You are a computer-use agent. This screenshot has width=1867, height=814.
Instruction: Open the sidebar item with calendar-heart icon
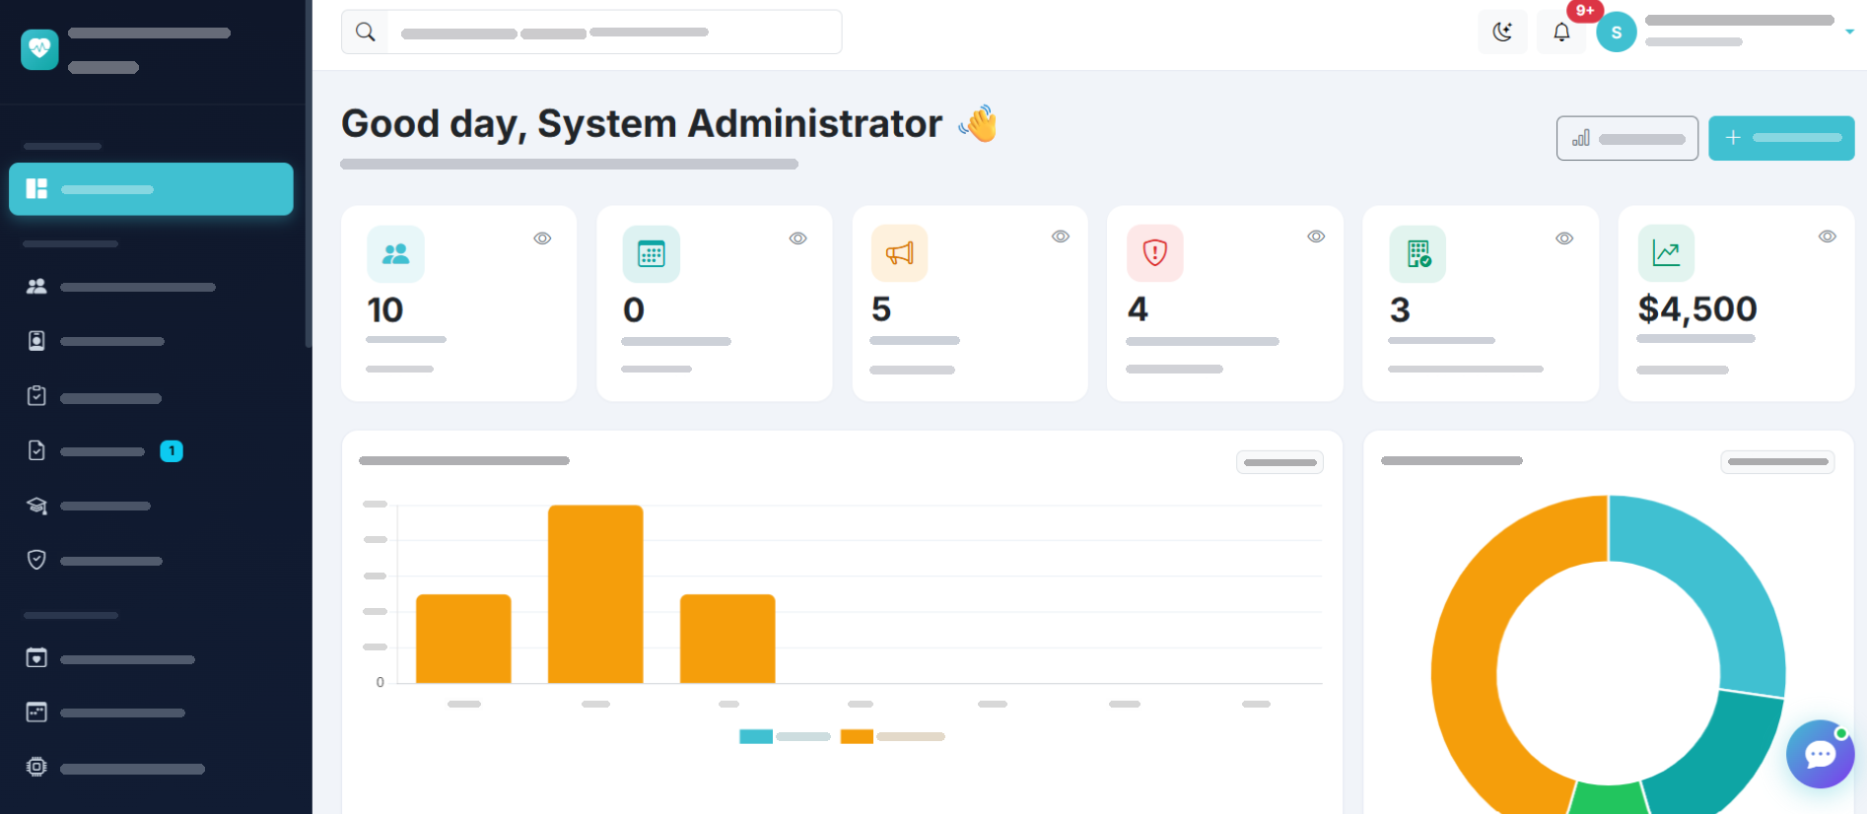pyautogui.click(x=151, y=658)
